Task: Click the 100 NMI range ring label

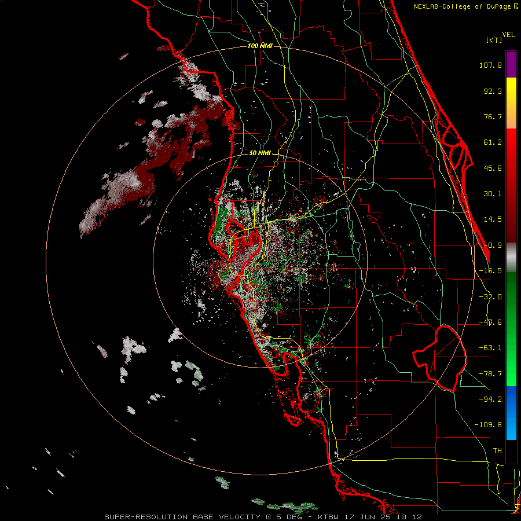Action: click(x=260, y=46)
